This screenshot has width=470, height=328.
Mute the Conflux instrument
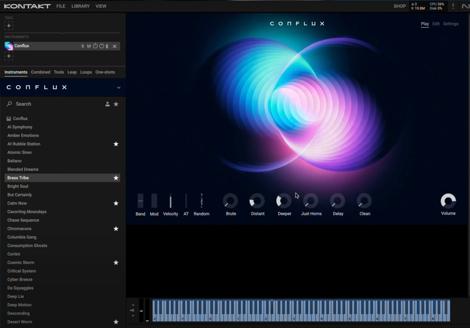tap(89, 46)
